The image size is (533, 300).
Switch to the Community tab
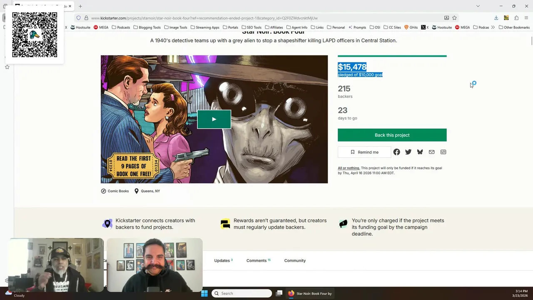coord(295,260)
